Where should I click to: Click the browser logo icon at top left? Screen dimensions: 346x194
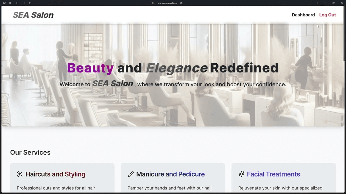tap(4, 3)
